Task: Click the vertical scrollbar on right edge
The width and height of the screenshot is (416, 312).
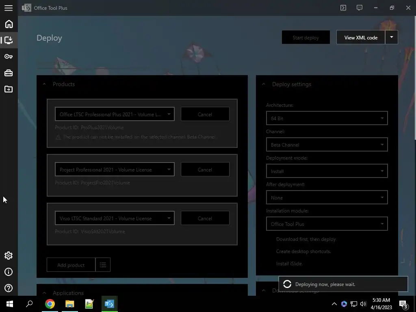Action: (415, 77)
